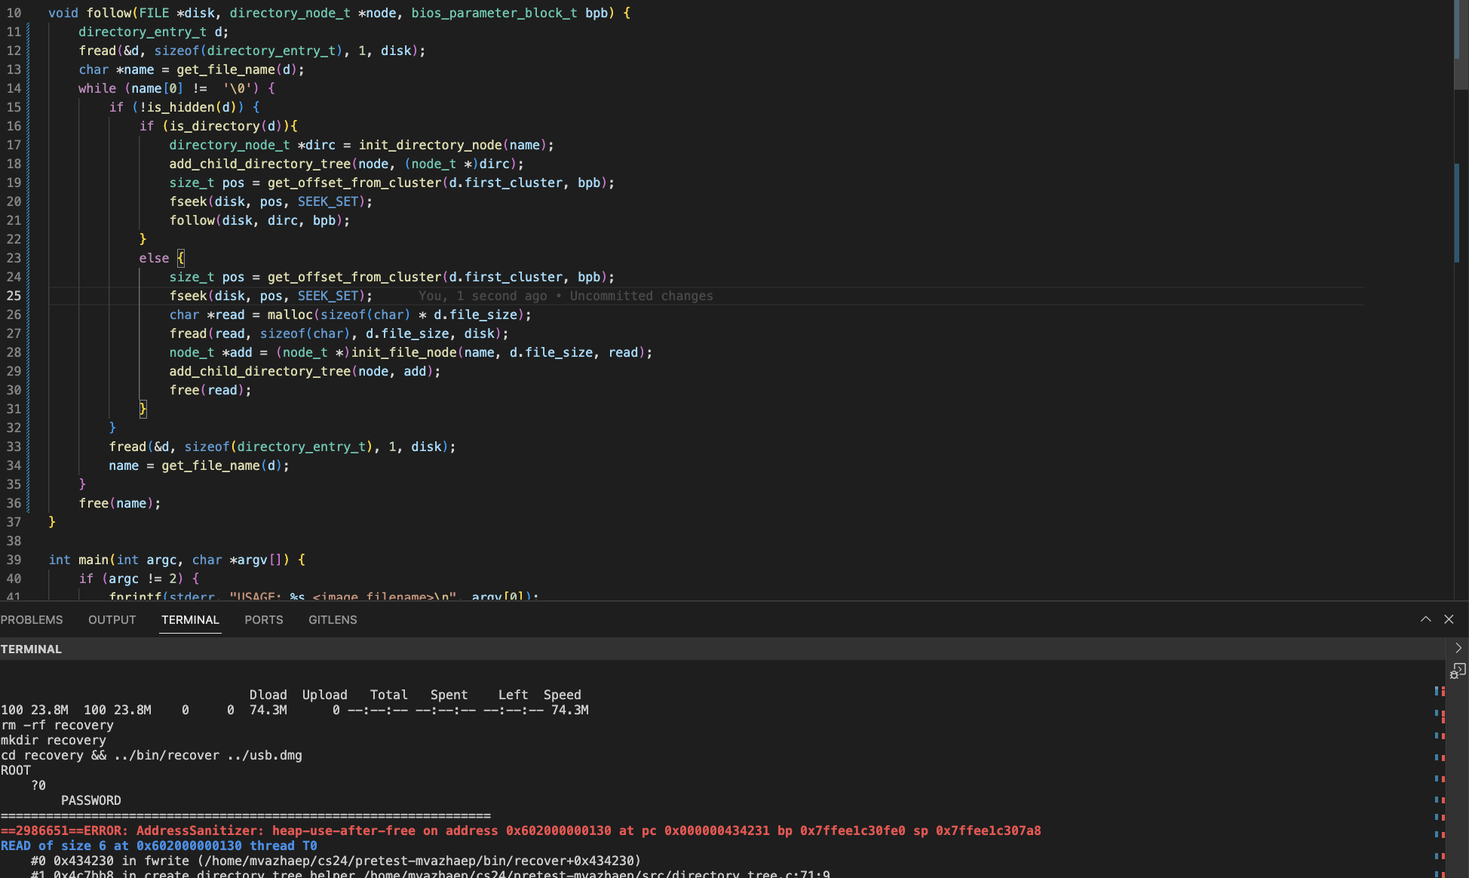Select the TERMINAL tab
The height and width of the screenshot is (878, 1469).
190,620
